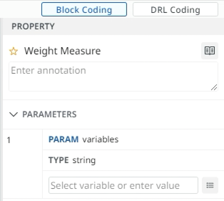The height and width of the screenshot is (201, 224).
Task: Click the word variables beside PARAM
Action: click(x=101, y=139)
